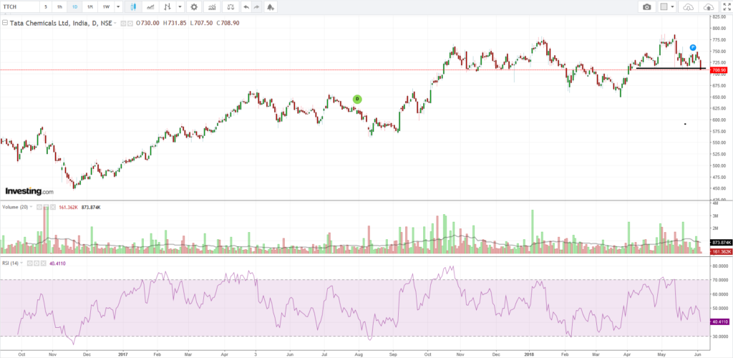The width and height of the screenshot is (733, 358).
Task: Open more chart styles dropdown arrow
Action: [180, 7]
